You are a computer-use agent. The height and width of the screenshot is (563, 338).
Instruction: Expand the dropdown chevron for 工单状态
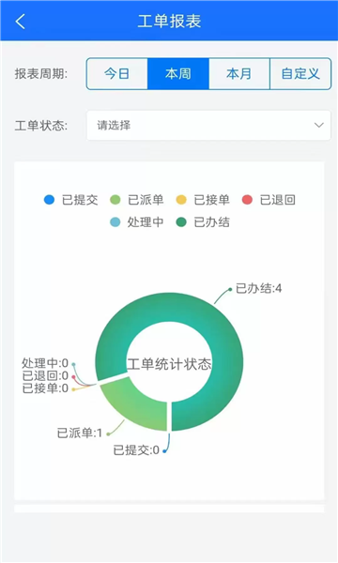[319, 126]
